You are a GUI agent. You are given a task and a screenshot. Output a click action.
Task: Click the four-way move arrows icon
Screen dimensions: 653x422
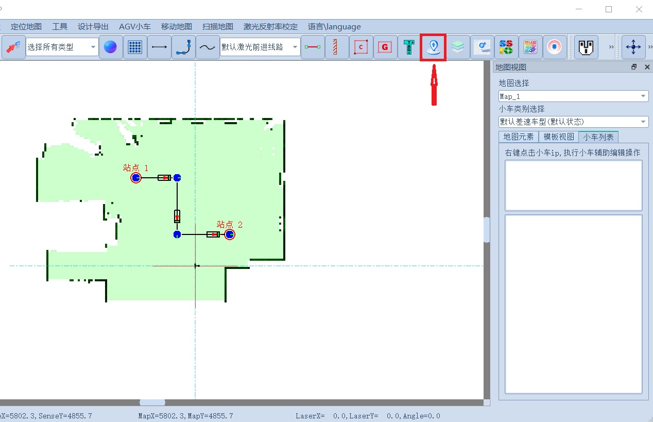[x=633, y=47]
